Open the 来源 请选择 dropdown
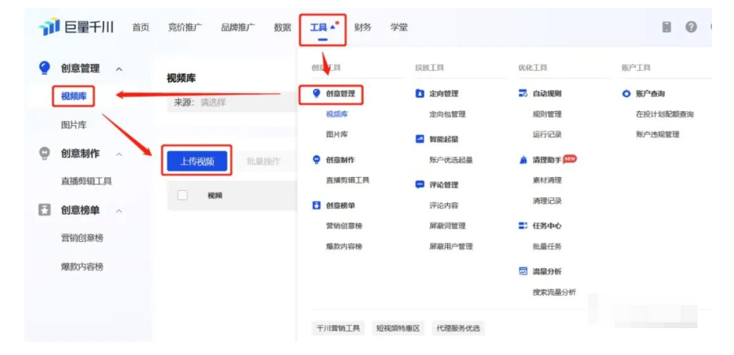The width and height of the screenshot is (734, 355). (x=232, y=102)
